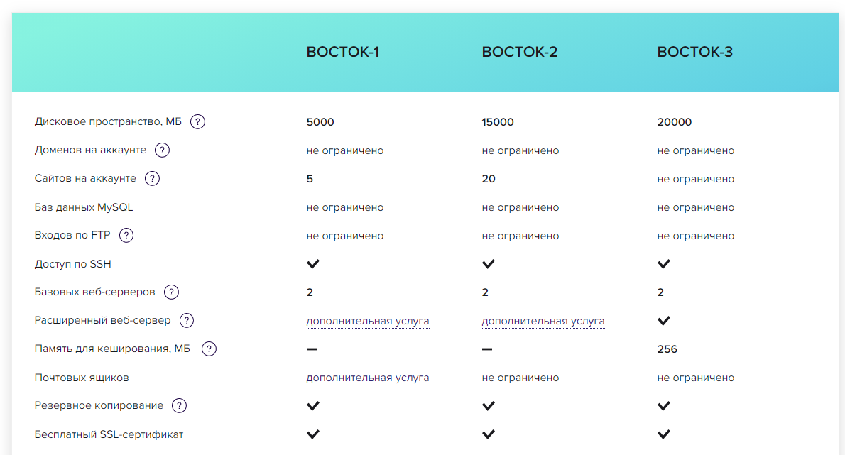Click help icon next to Дисковое пространство
The height and width of the screenshot is (455, 845).
pyautogui.click(x=198, y=121)
